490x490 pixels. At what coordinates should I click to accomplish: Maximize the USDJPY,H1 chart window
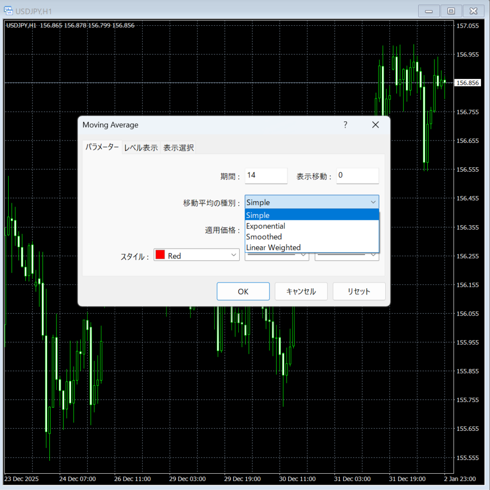click(451, 11)
